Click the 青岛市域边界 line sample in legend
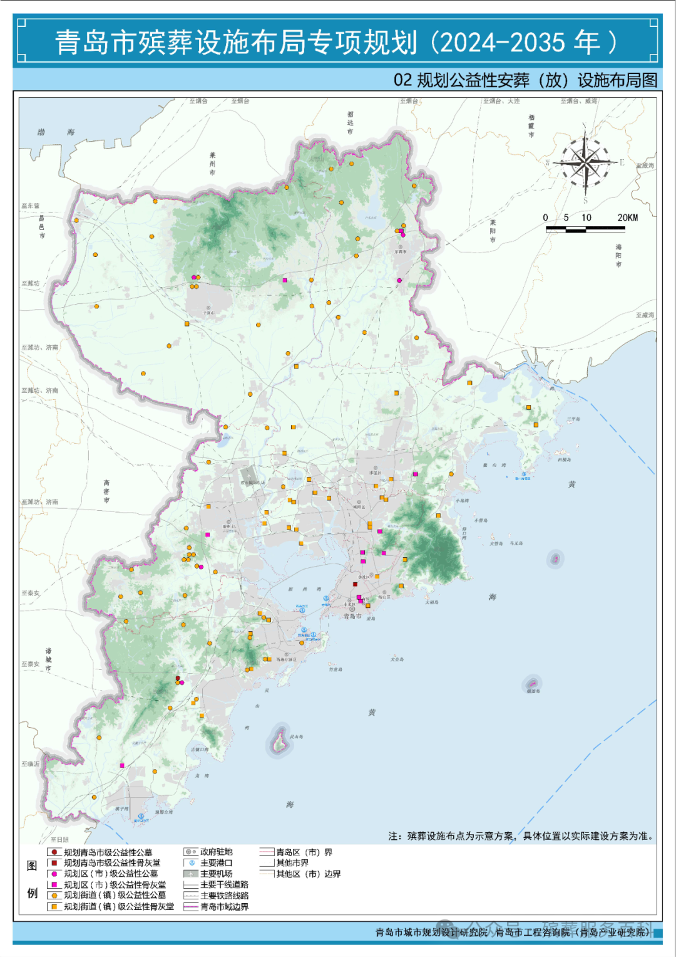This screenshot has width=676, height=957. [191, 907]
